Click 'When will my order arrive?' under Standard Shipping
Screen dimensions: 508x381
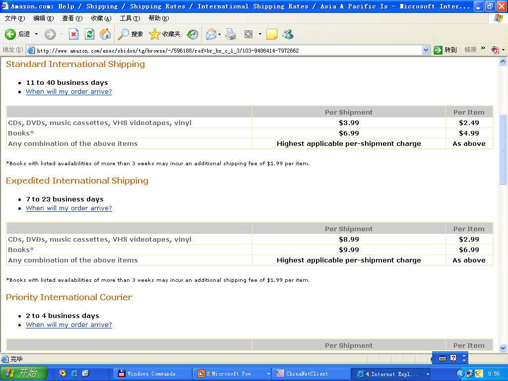click(69, 92)
